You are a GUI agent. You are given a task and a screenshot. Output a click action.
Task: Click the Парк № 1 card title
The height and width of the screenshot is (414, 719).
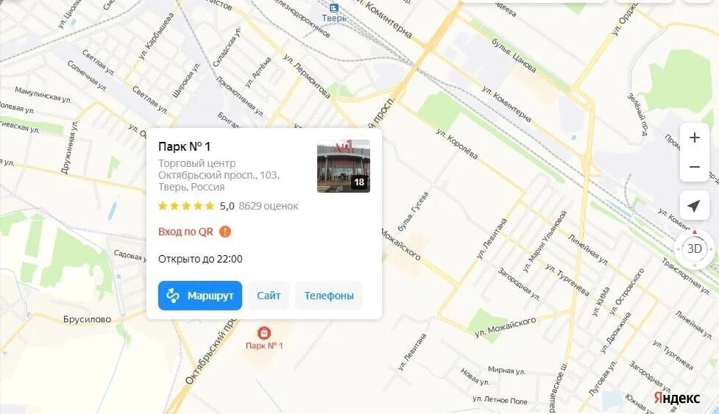184,146
